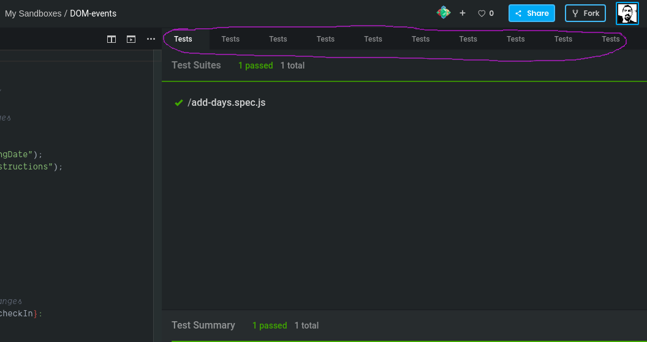
Task: Click the Test Summary heading
Action: click(203, 325)
